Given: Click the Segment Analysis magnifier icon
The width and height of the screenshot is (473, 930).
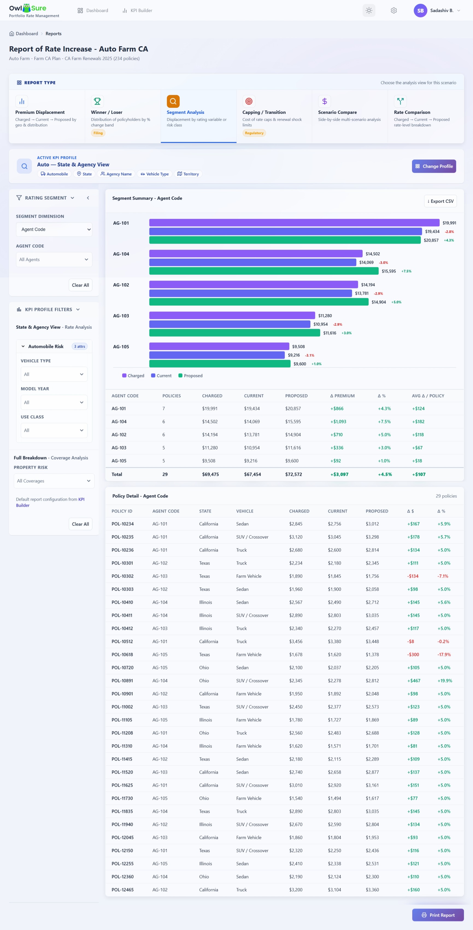Looking at the screenshot, I should tap(173, 101).
